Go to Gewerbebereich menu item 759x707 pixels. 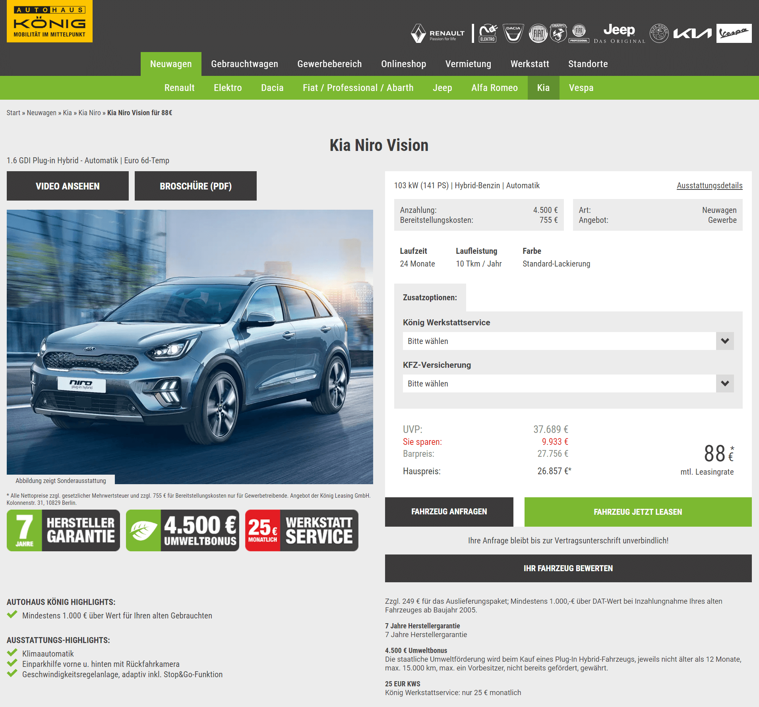click(329, 64)
